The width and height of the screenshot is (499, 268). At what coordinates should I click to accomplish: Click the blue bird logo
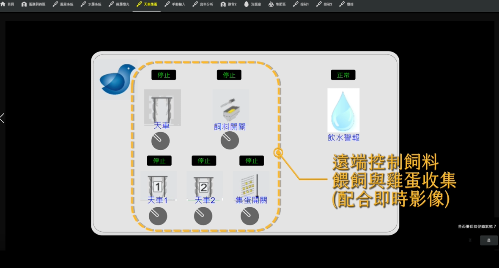point(117,79)
